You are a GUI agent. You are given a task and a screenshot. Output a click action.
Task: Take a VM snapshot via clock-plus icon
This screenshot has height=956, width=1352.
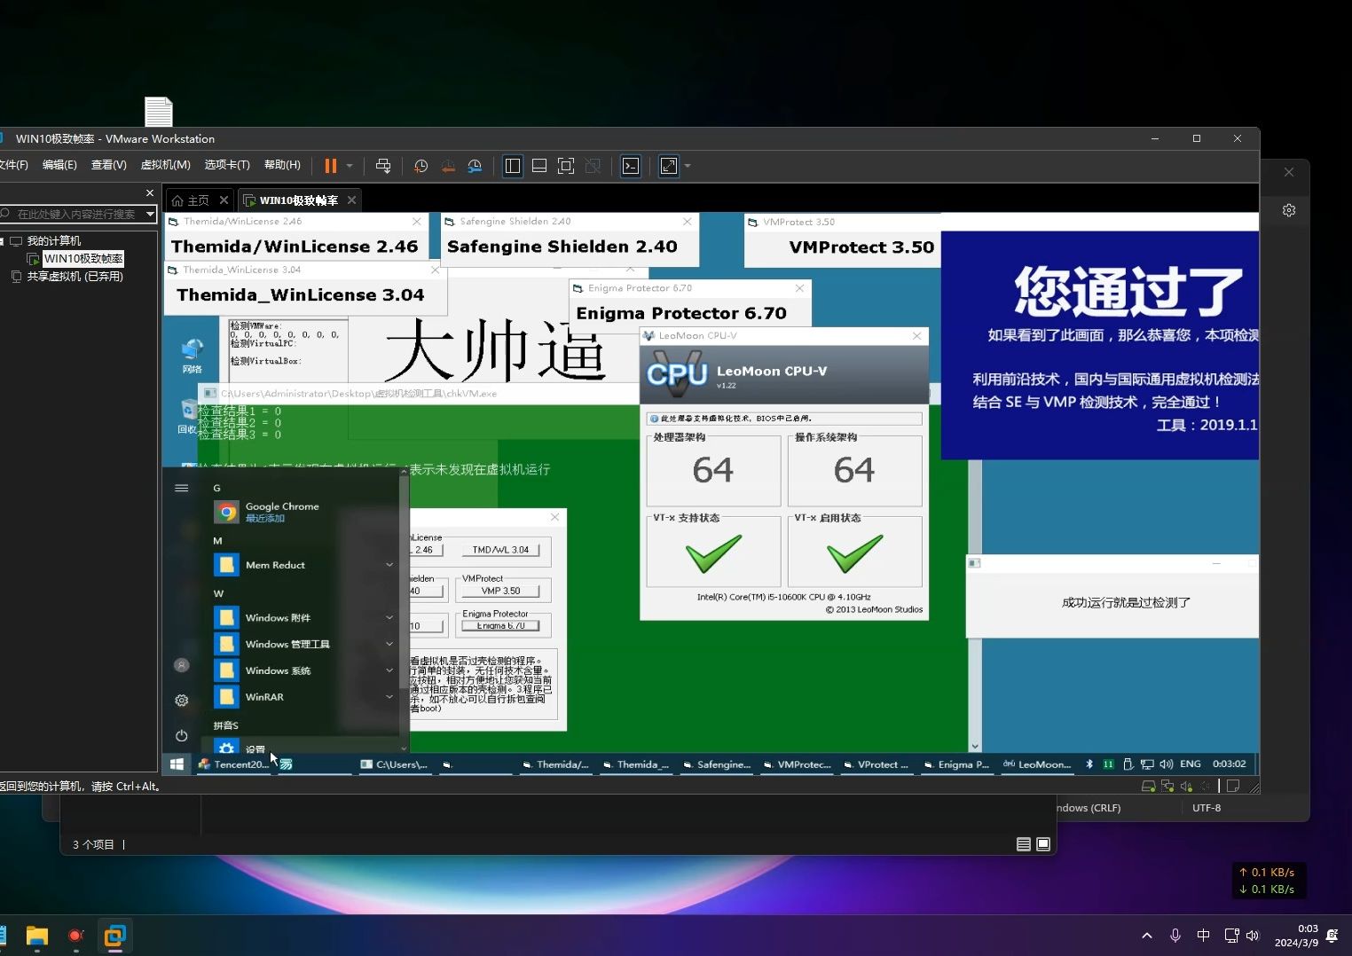421,166
